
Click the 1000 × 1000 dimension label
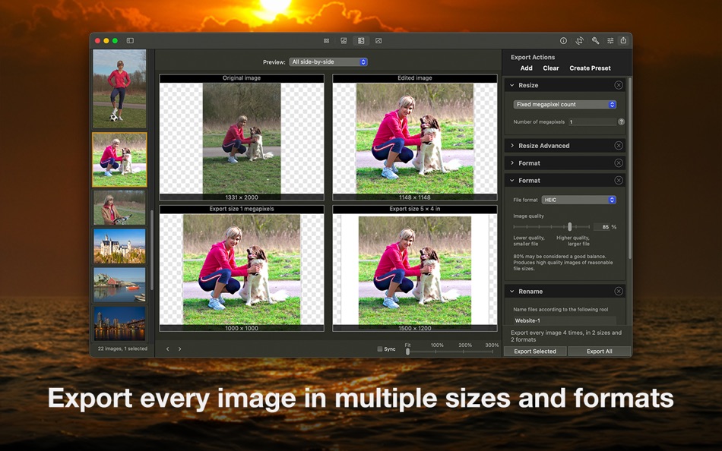pos(242,328)
